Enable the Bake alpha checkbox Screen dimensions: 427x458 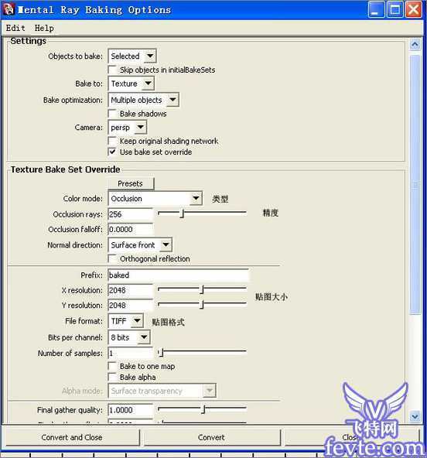112,377
